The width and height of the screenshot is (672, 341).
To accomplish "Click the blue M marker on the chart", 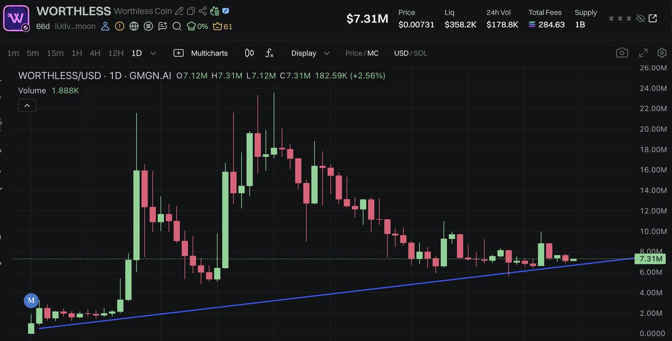I will tap(31, 300).
